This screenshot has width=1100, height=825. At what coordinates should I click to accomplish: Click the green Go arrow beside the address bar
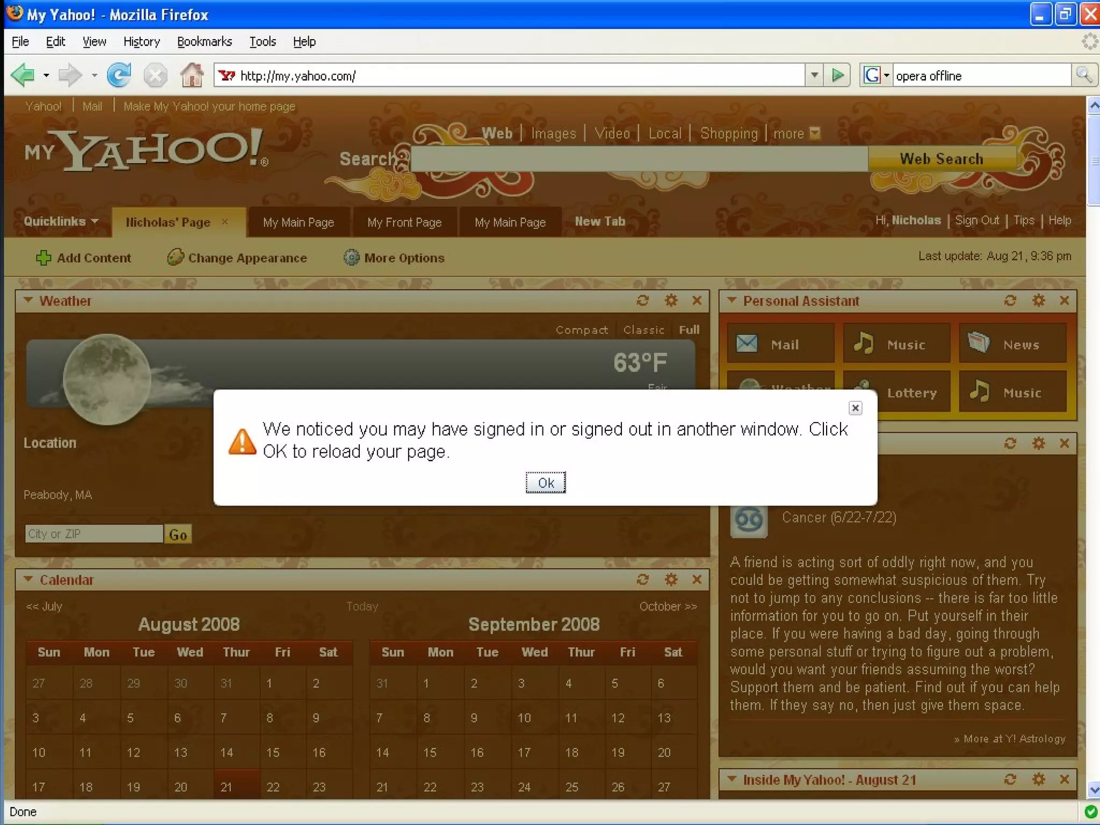point(837,75)
